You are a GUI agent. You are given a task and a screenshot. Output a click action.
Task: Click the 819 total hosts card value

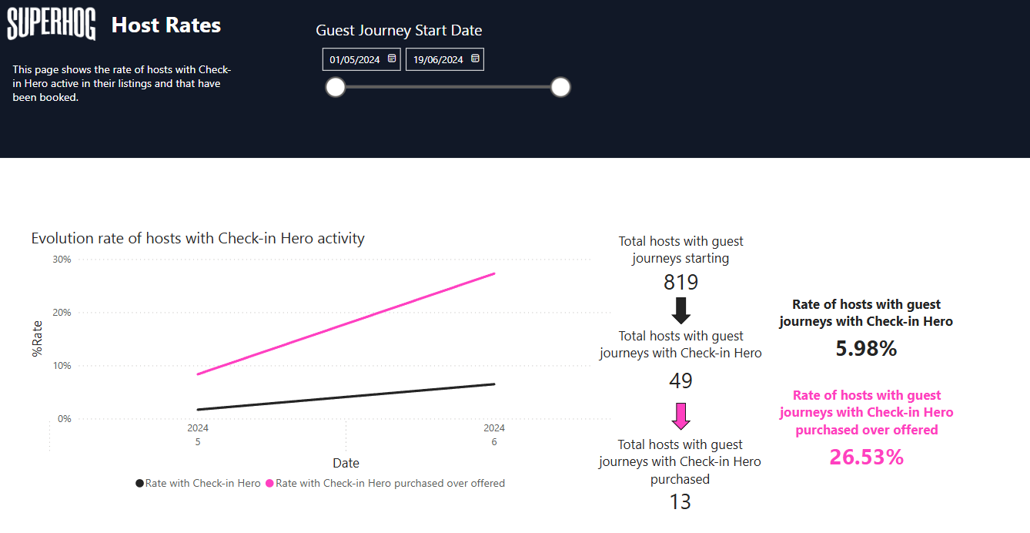pyautogui.click(x=681, y=283)
